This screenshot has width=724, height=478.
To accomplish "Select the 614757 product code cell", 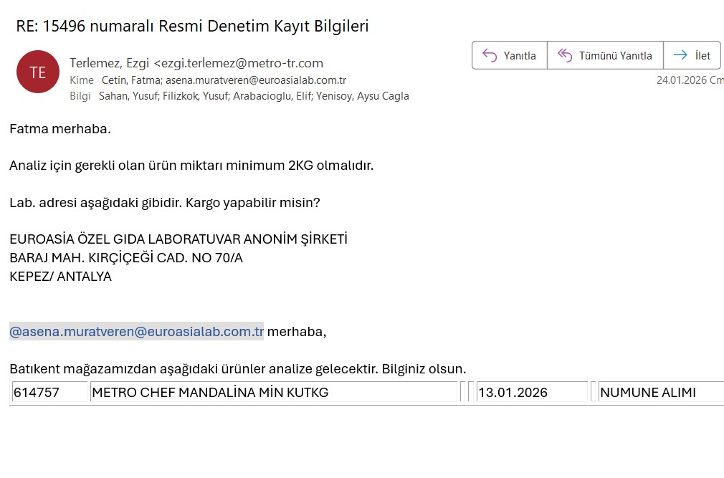I will pos(49,392).
